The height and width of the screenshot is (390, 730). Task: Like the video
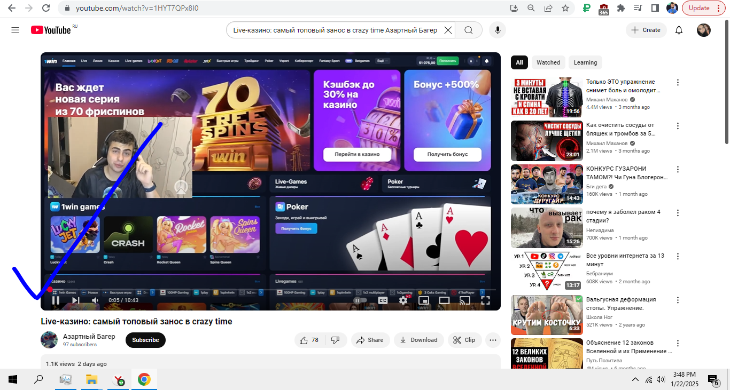coord(309,340)
